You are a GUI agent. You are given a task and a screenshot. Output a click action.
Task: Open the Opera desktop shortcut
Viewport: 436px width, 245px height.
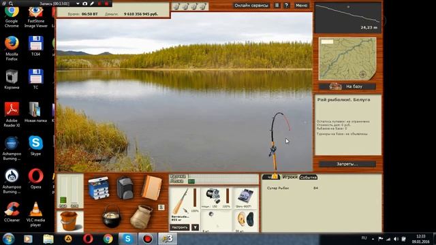(x=36, y=179)
